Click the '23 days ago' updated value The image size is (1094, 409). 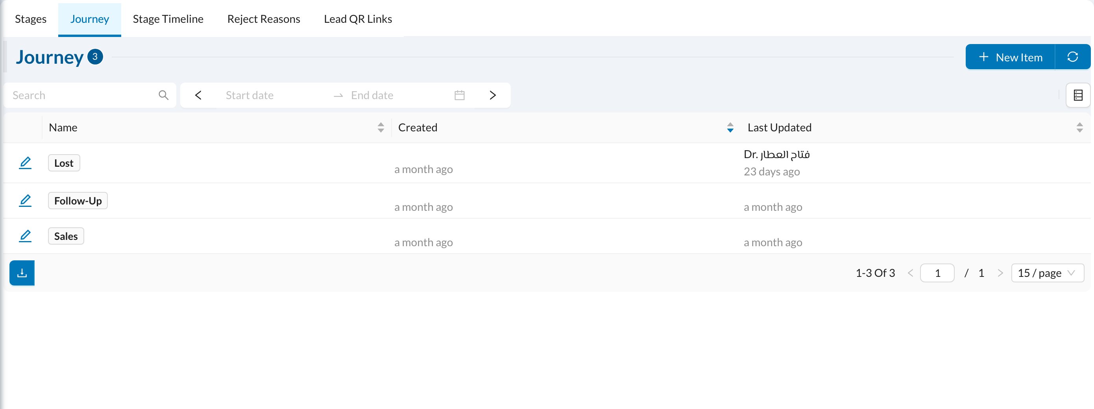pos(772,172)
